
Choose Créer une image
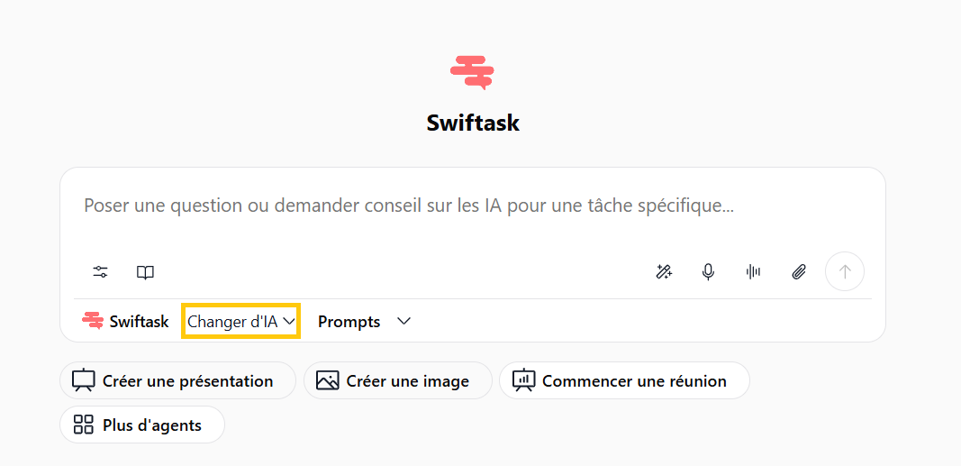tap(398, 380)
